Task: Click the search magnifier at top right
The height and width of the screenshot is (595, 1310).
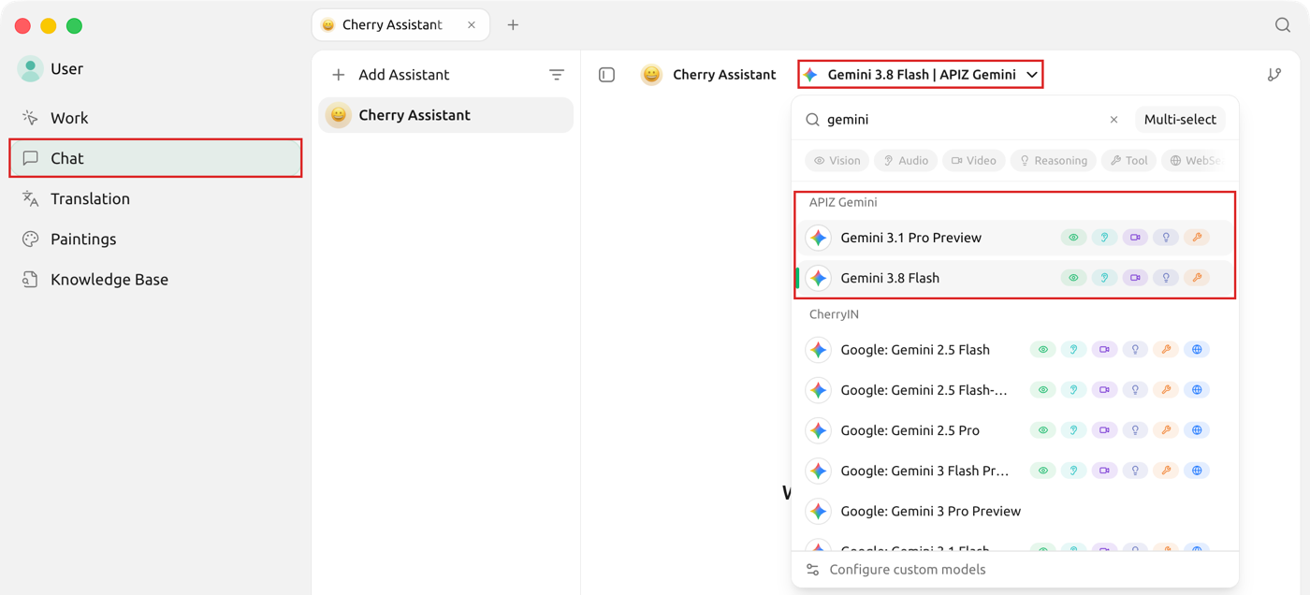Action: pos(1283,25)
